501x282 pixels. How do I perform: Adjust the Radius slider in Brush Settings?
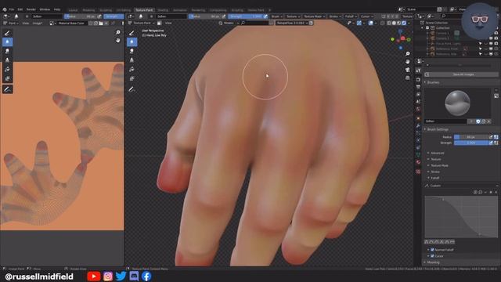[x=471, y=137]
